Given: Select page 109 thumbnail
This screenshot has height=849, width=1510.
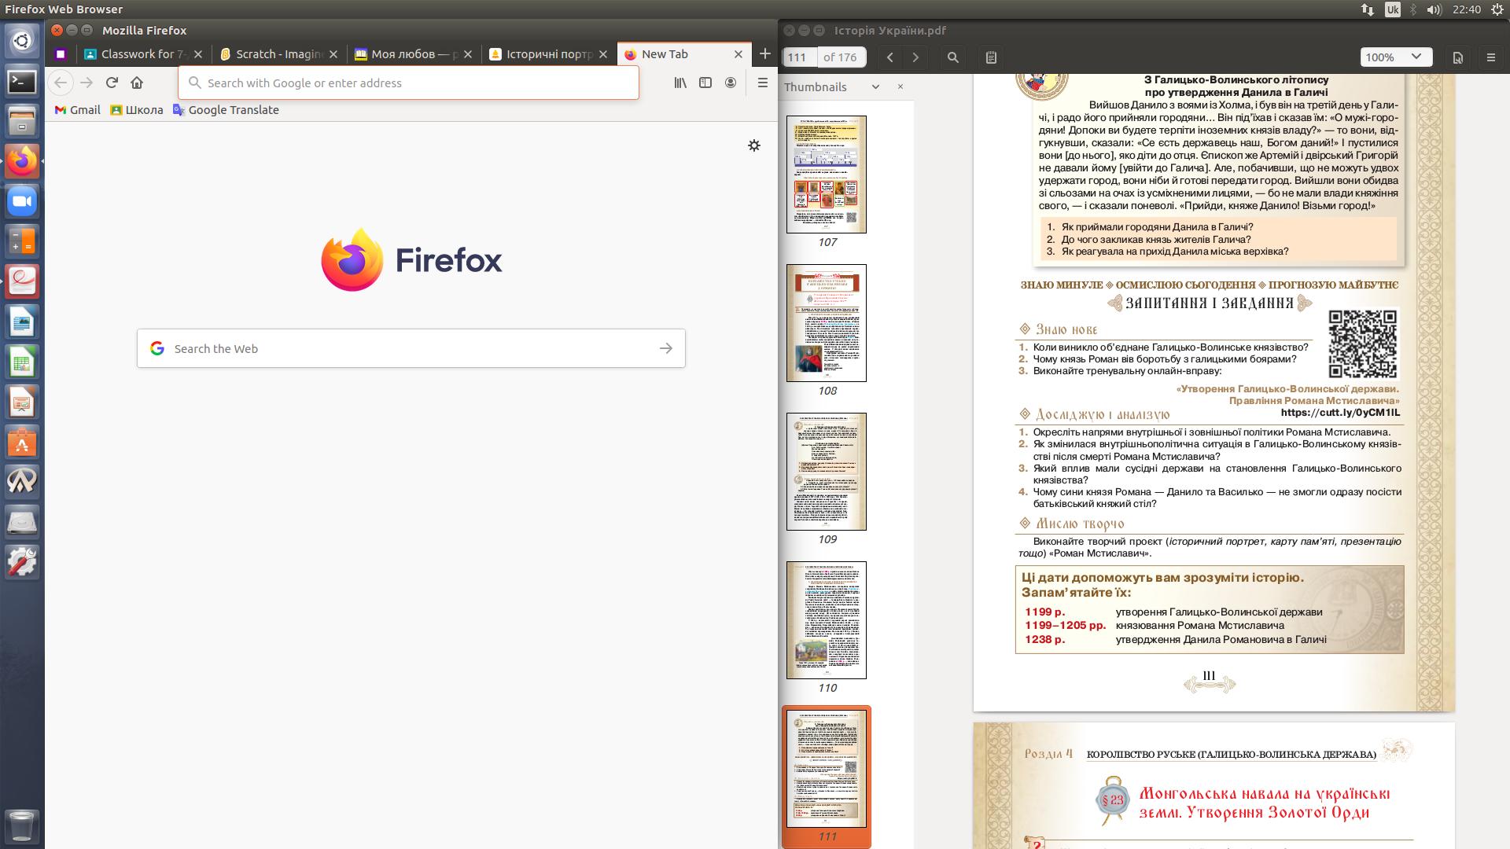Looking at the screenshot, I should tap(826, 472).
